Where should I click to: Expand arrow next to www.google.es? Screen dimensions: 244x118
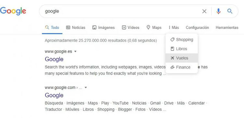75,52
